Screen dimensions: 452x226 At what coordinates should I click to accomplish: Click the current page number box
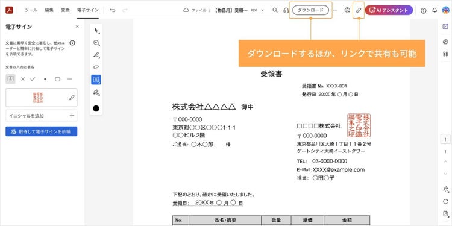[445, 139]
